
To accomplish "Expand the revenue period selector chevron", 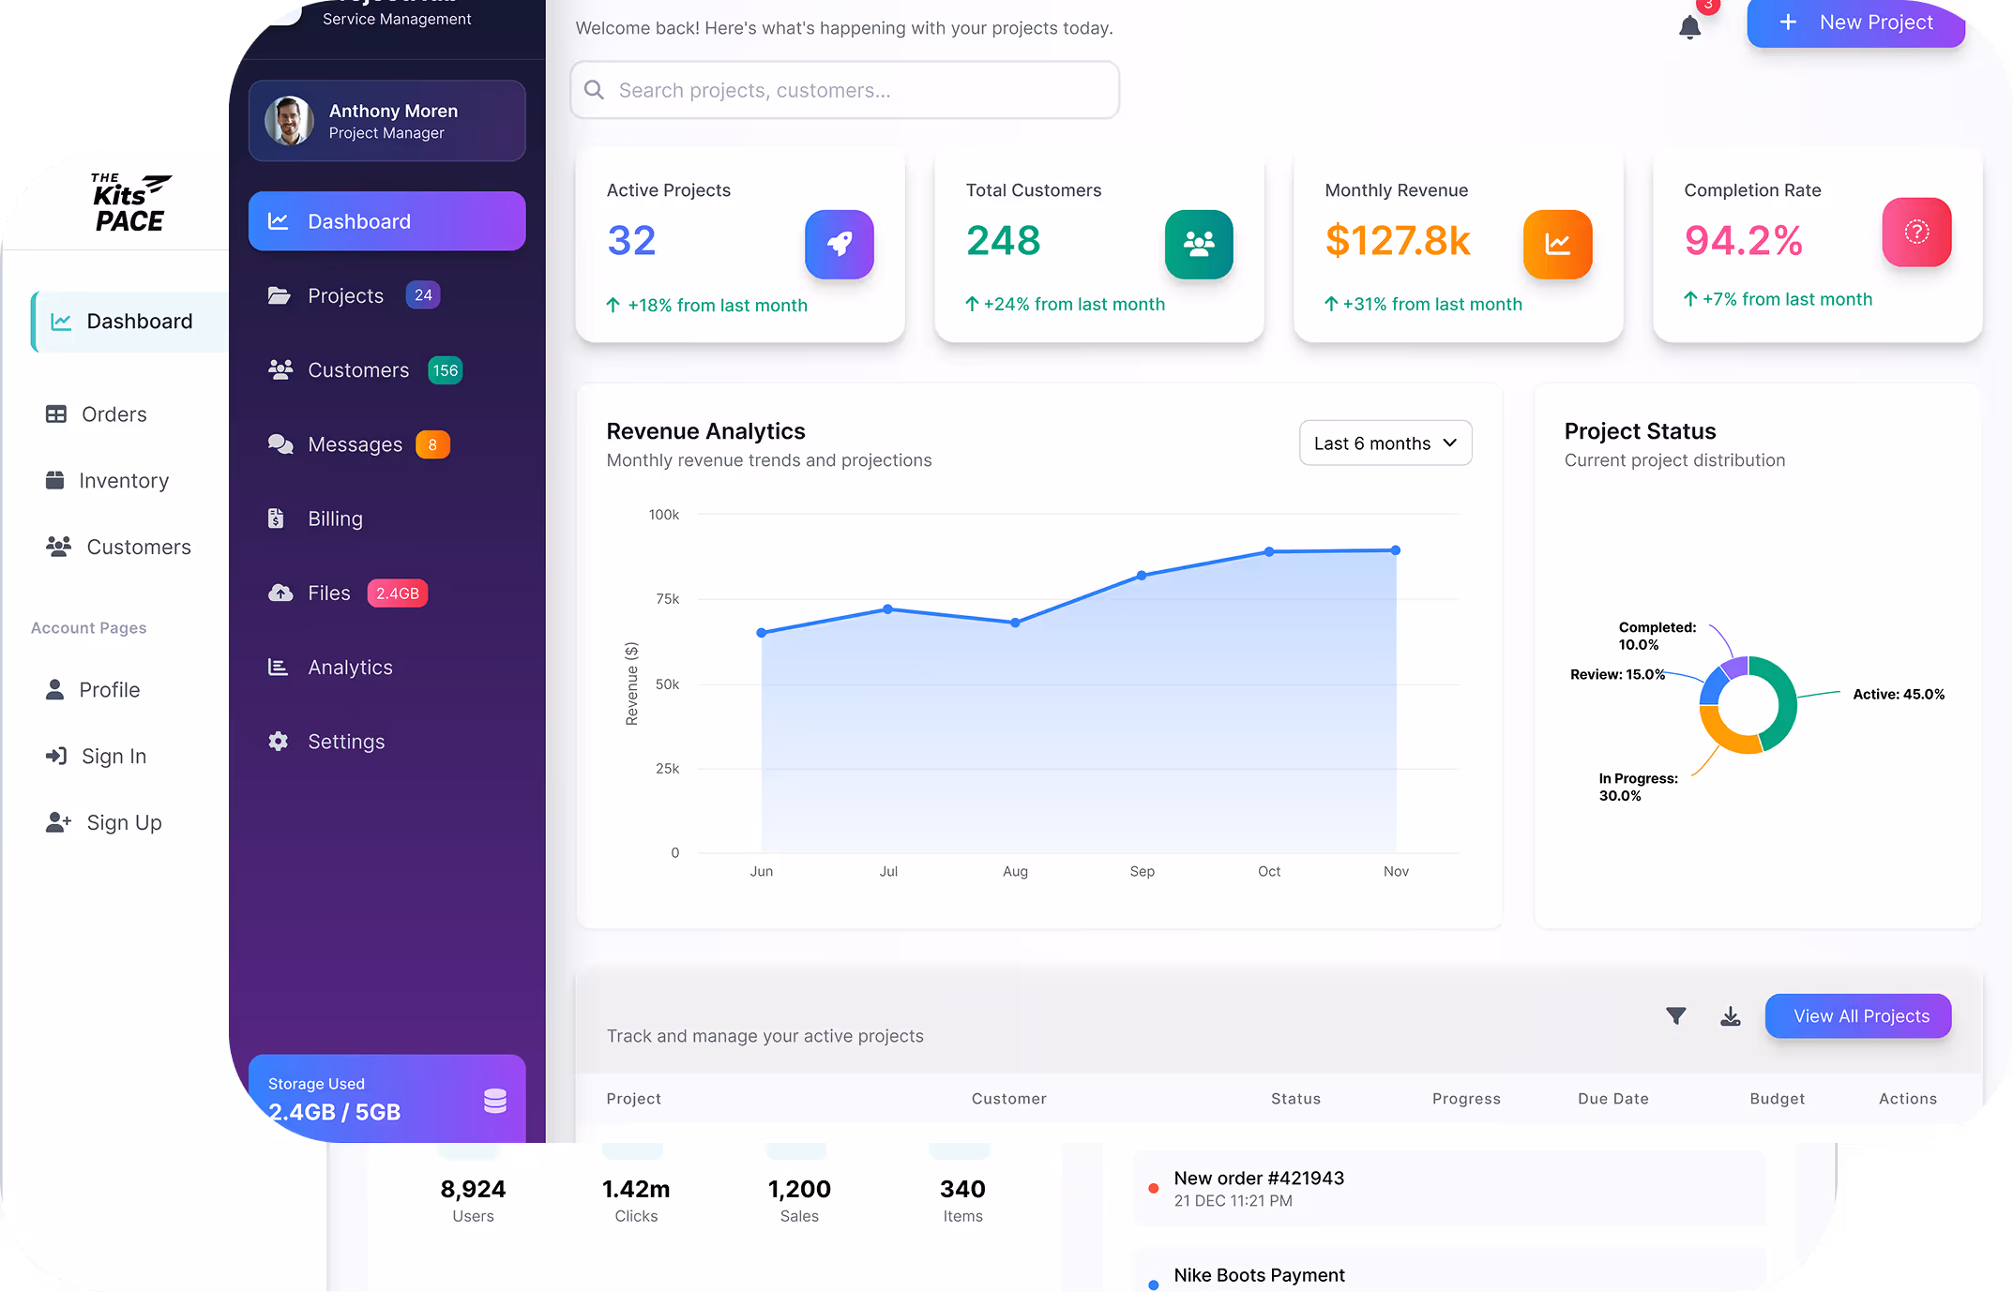I will click(x=1450, y=443).
